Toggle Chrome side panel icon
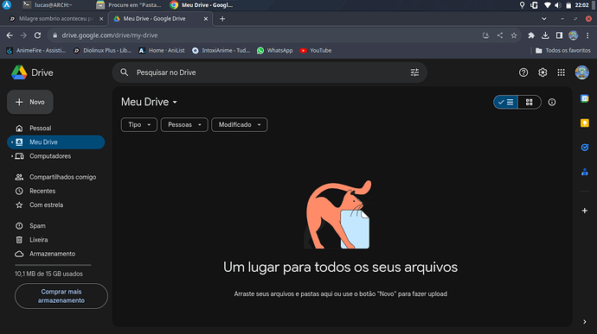Image resolution: width=597 pixels, height=334 pixels. pyautogui.click(x=559, y=35)
